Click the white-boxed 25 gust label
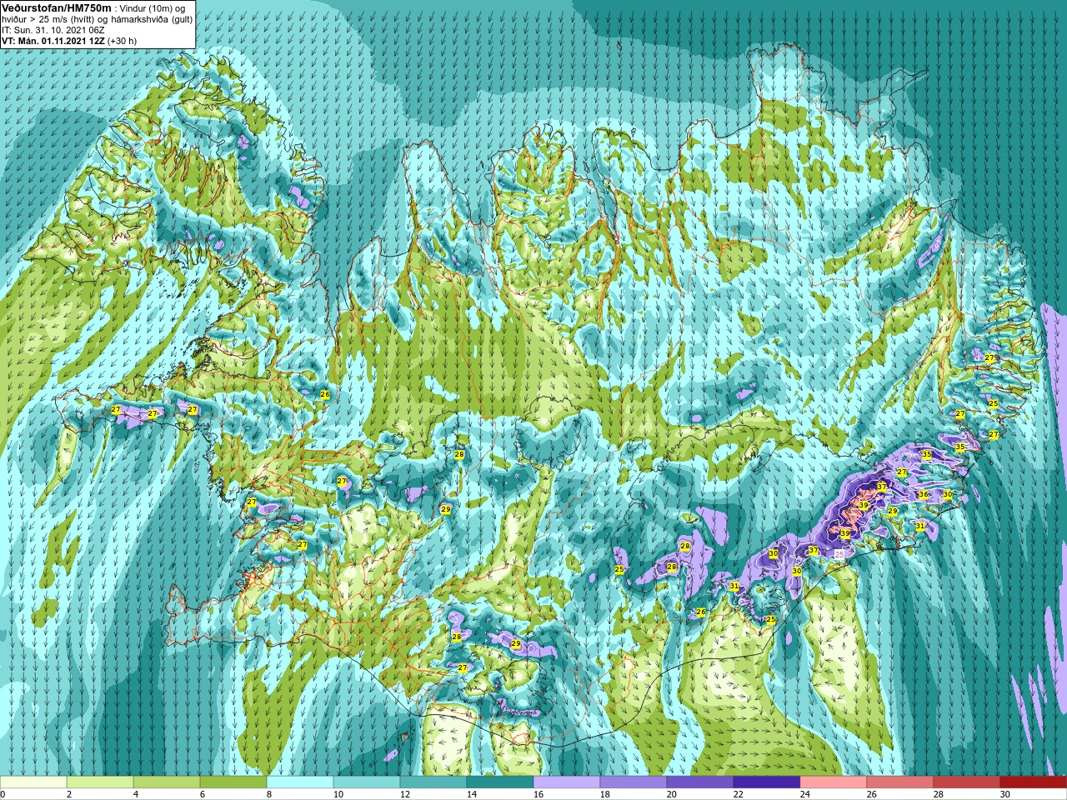The image size is (1067, 800). click(839, 554)
